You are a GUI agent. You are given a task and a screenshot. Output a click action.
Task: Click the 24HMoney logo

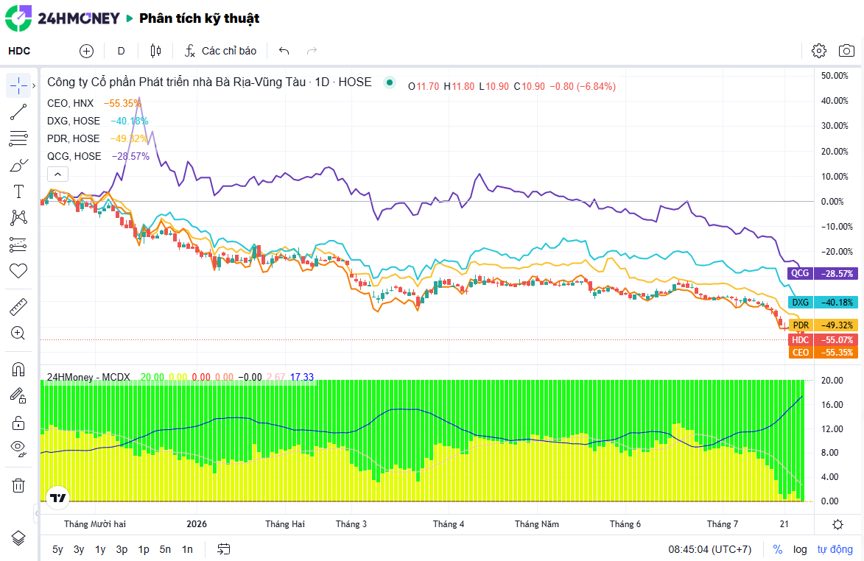(63, 18)
